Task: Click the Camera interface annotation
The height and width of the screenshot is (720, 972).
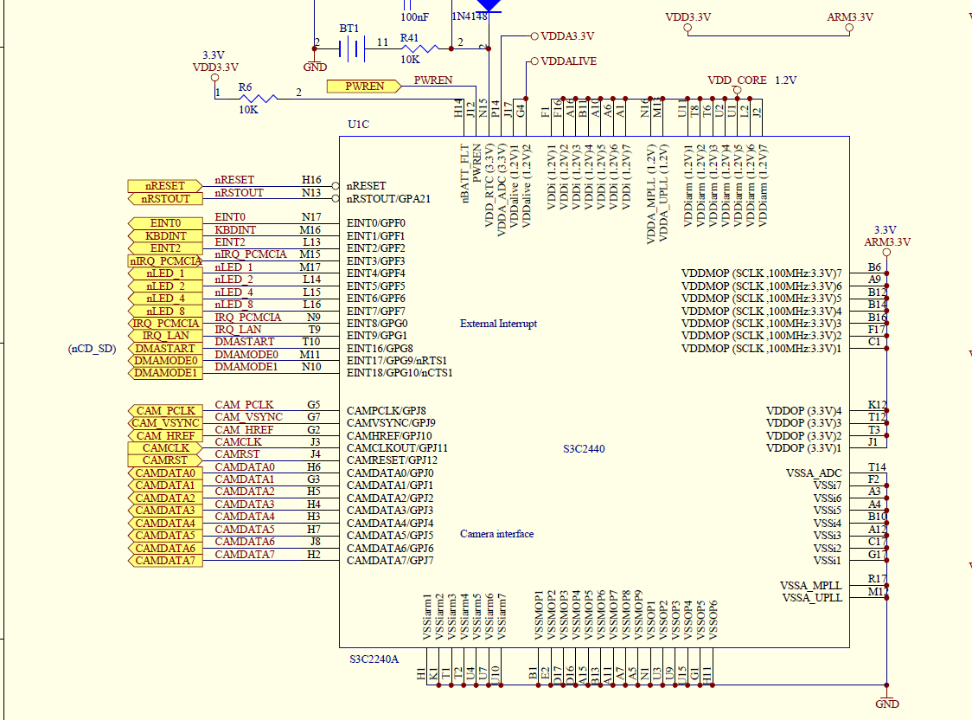Action: click(496, 534)
